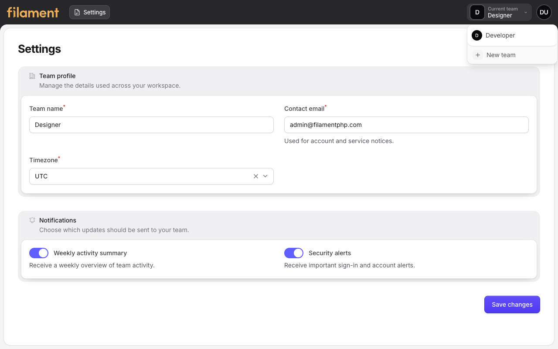
Task: Click 'Manage the details used across your workspace.'
Action: pyautogui.click(x=110, y=86)
